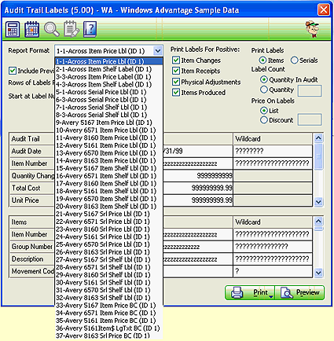Viewport: 334px width, 341px height.
Task: Click Group Number wildcard cell
Action: coord(273,247)
